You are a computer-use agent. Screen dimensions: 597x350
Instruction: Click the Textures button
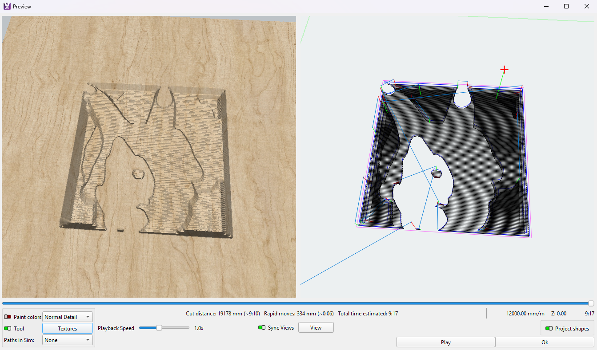tap(68, 329)
